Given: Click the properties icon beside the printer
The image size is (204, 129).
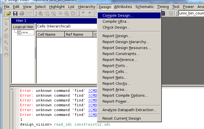Looking at the screenshot, I should pyautogui.click(x=30, y=13).
